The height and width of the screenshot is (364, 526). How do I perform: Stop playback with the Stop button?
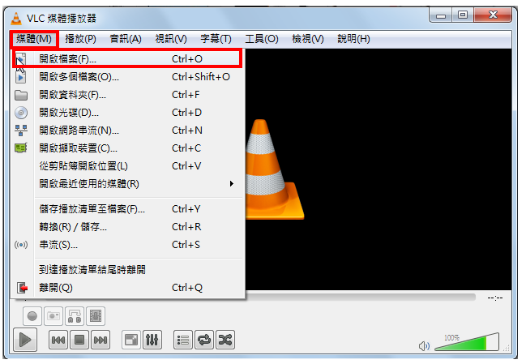coord(79,340)
